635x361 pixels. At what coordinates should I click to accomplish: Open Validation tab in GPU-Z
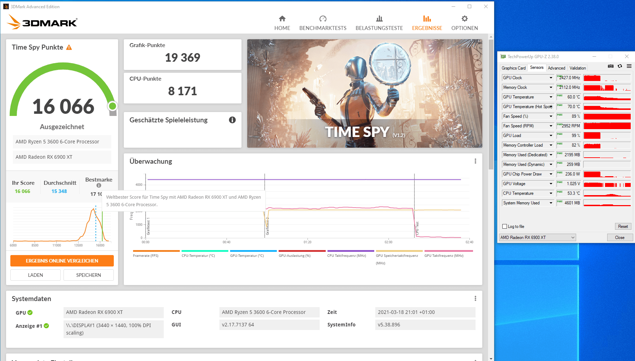click(578, 68)
